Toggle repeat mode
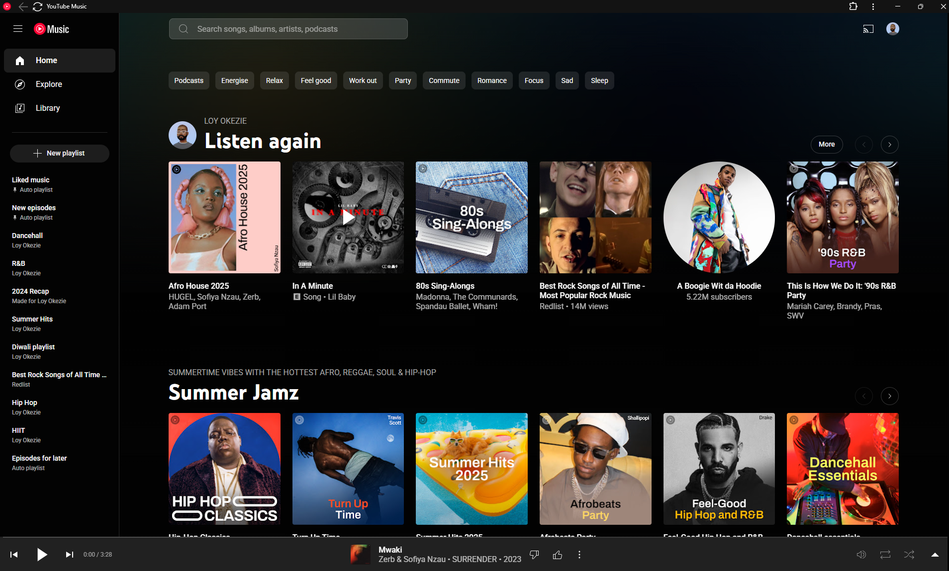The image size is (949, 571). pos(885,555)
